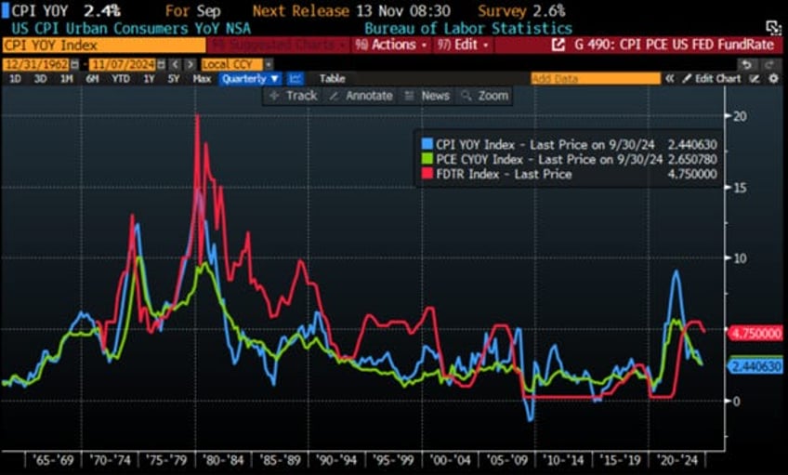788x475 pixels.
Task: Click the chart annotate pencil-box icon beside Edit Chart
Action: (755, 78)
